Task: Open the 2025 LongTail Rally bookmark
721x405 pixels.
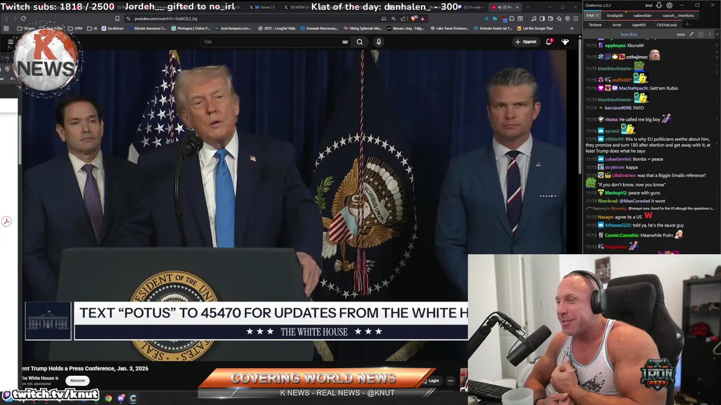Action: (277, 28)
